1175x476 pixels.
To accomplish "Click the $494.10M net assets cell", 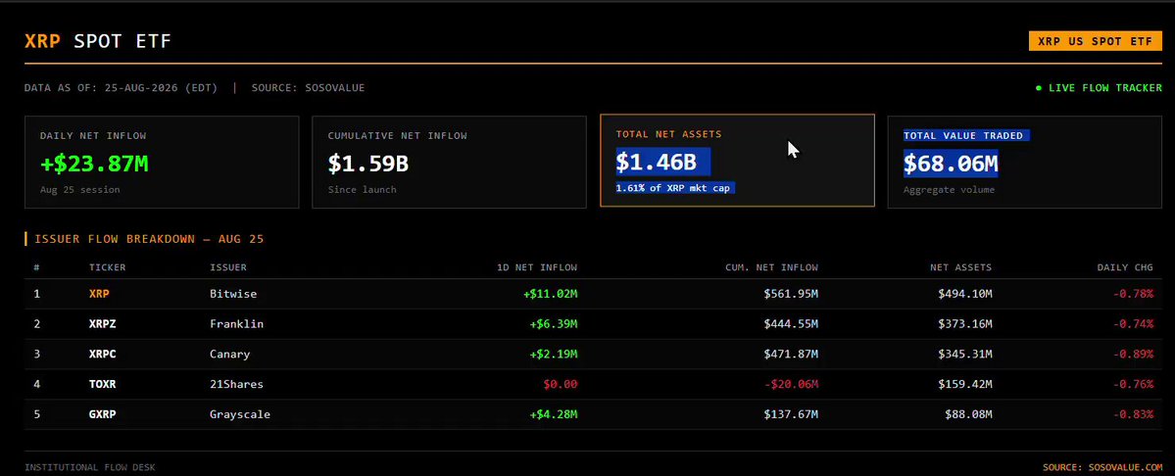I will [x=965, y=294].
